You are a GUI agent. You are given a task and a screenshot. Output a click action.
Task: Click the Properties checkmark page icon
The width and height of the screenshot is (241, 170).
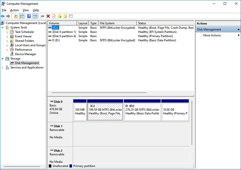coord(54,16)
